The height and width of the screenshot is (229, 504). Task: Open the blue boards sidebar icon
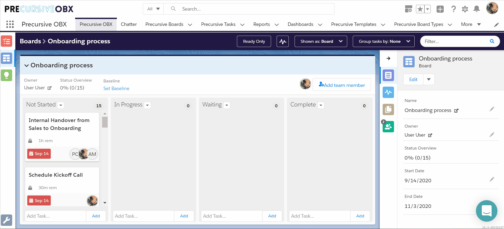(x=7, y=58)
